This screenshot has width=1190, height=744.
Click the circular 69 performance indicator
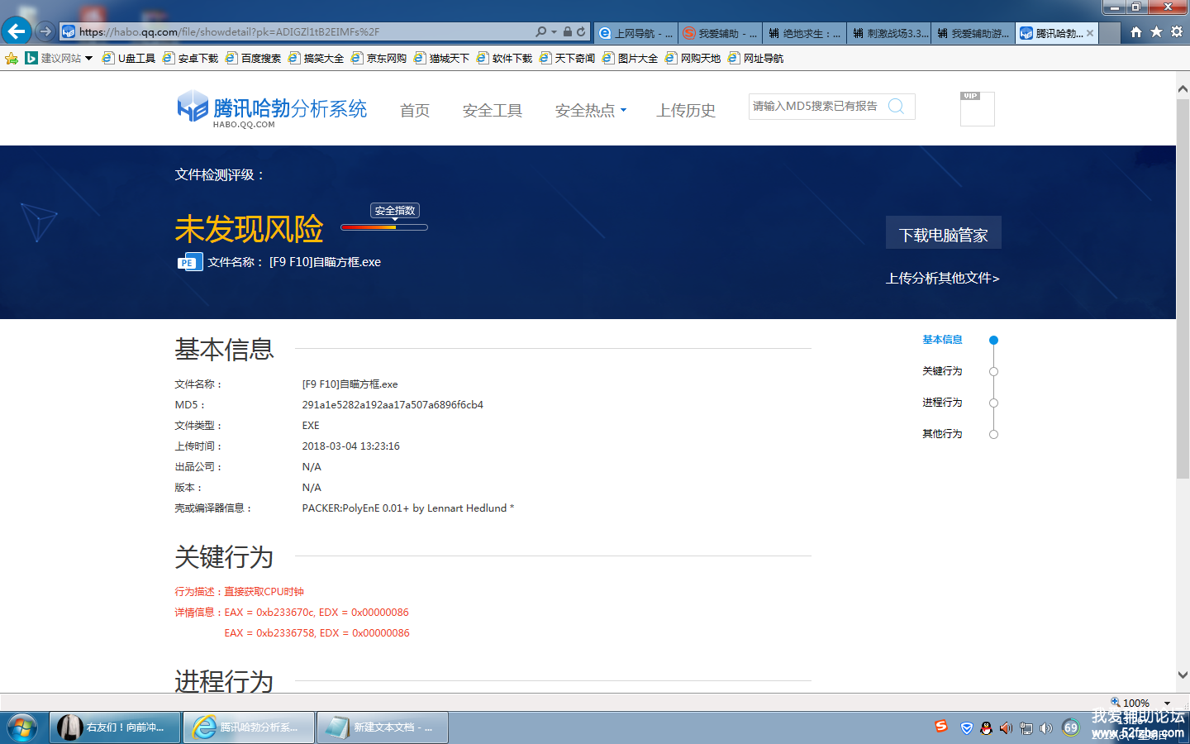click(1071, 728)
